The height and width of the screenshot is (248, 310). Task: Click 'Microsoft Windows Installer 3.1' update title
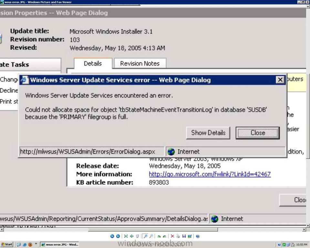tap(111, 31)
